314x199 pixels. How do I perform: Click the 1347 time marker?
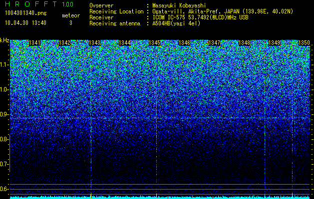(x=214, y=43)
